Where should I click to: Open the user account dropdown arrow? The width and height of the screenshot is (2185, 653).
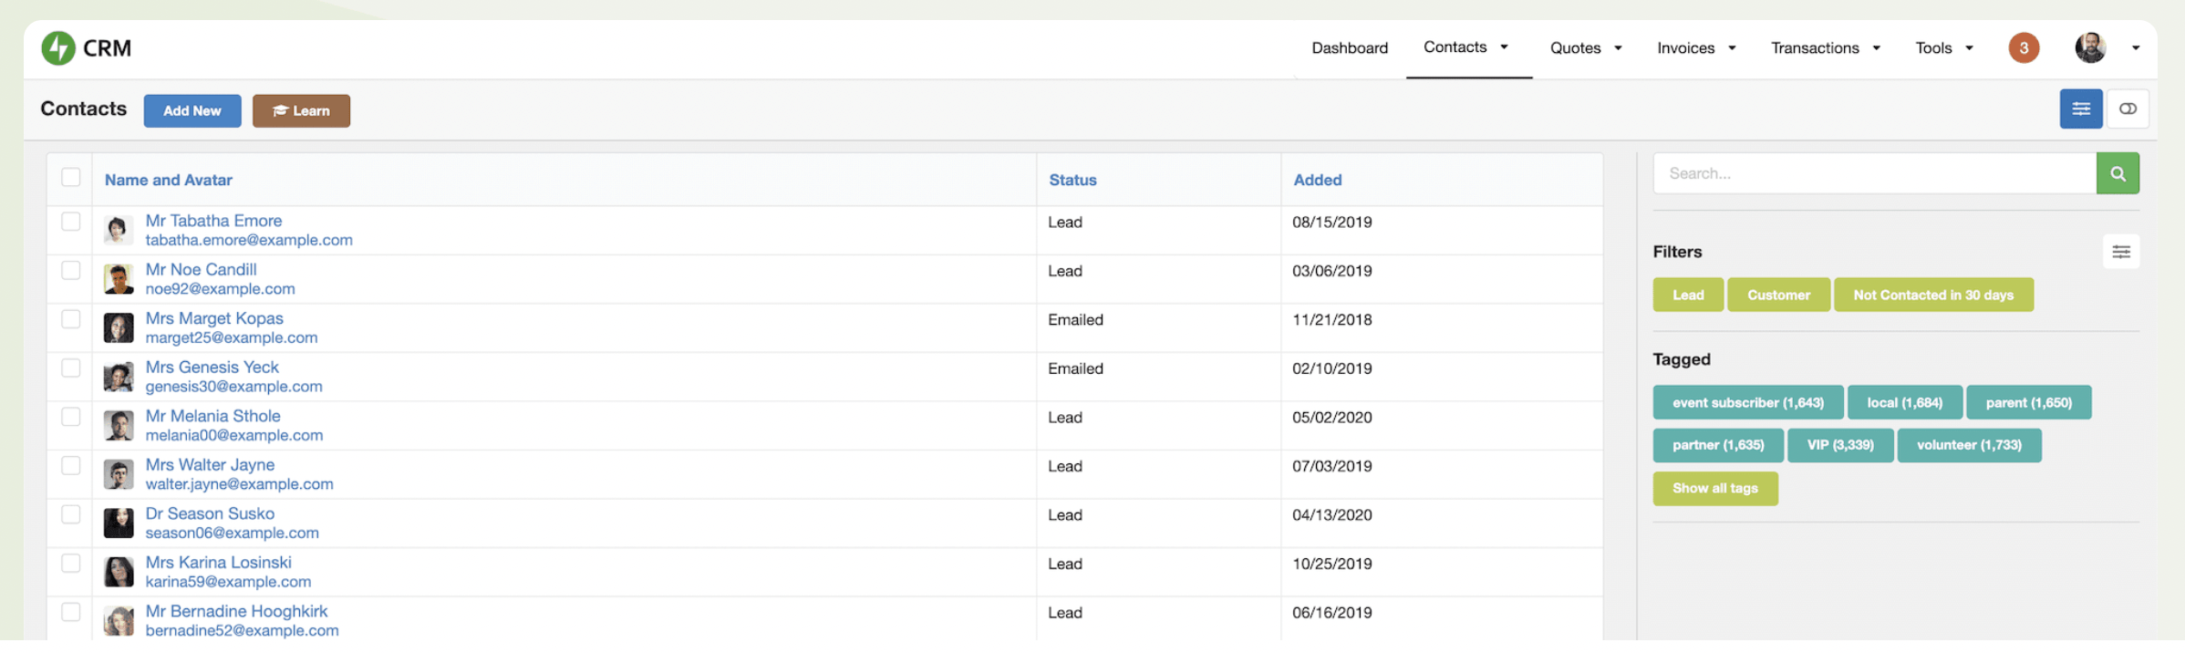2135,48
